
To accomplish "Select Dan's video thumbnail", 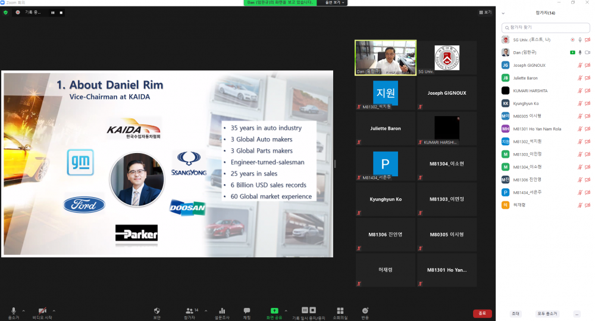I will (x=386, y=58).
